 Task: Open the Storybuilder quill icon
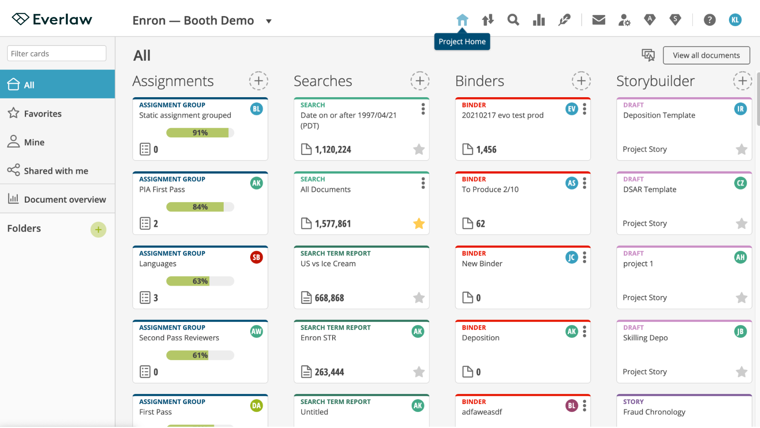tap(564, 20)
